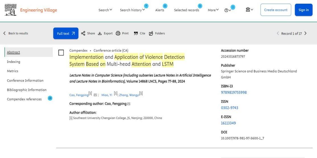Click the Share icon in toolbar

point(83,33)
